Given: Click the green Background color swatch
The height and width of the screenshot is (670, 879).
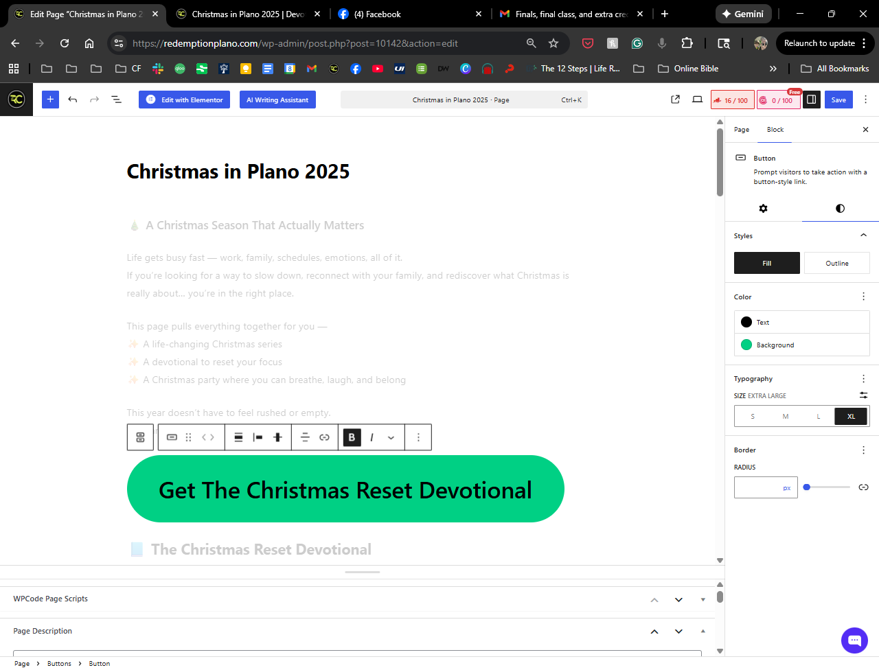Looking at the screenshot, I should coord(747,345).
